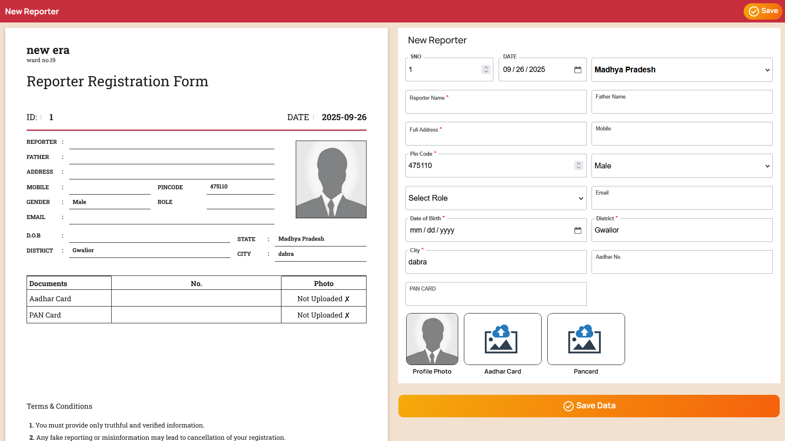Open the Date of Birth calendar icon
The height and width of the screenshot is (441, 785).
[578, 231]
